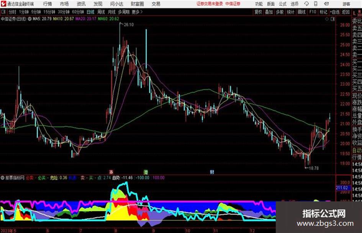Switch to the 分时 period tab
The width and height of the screenshot is (362, 233).
pos(13,12)
